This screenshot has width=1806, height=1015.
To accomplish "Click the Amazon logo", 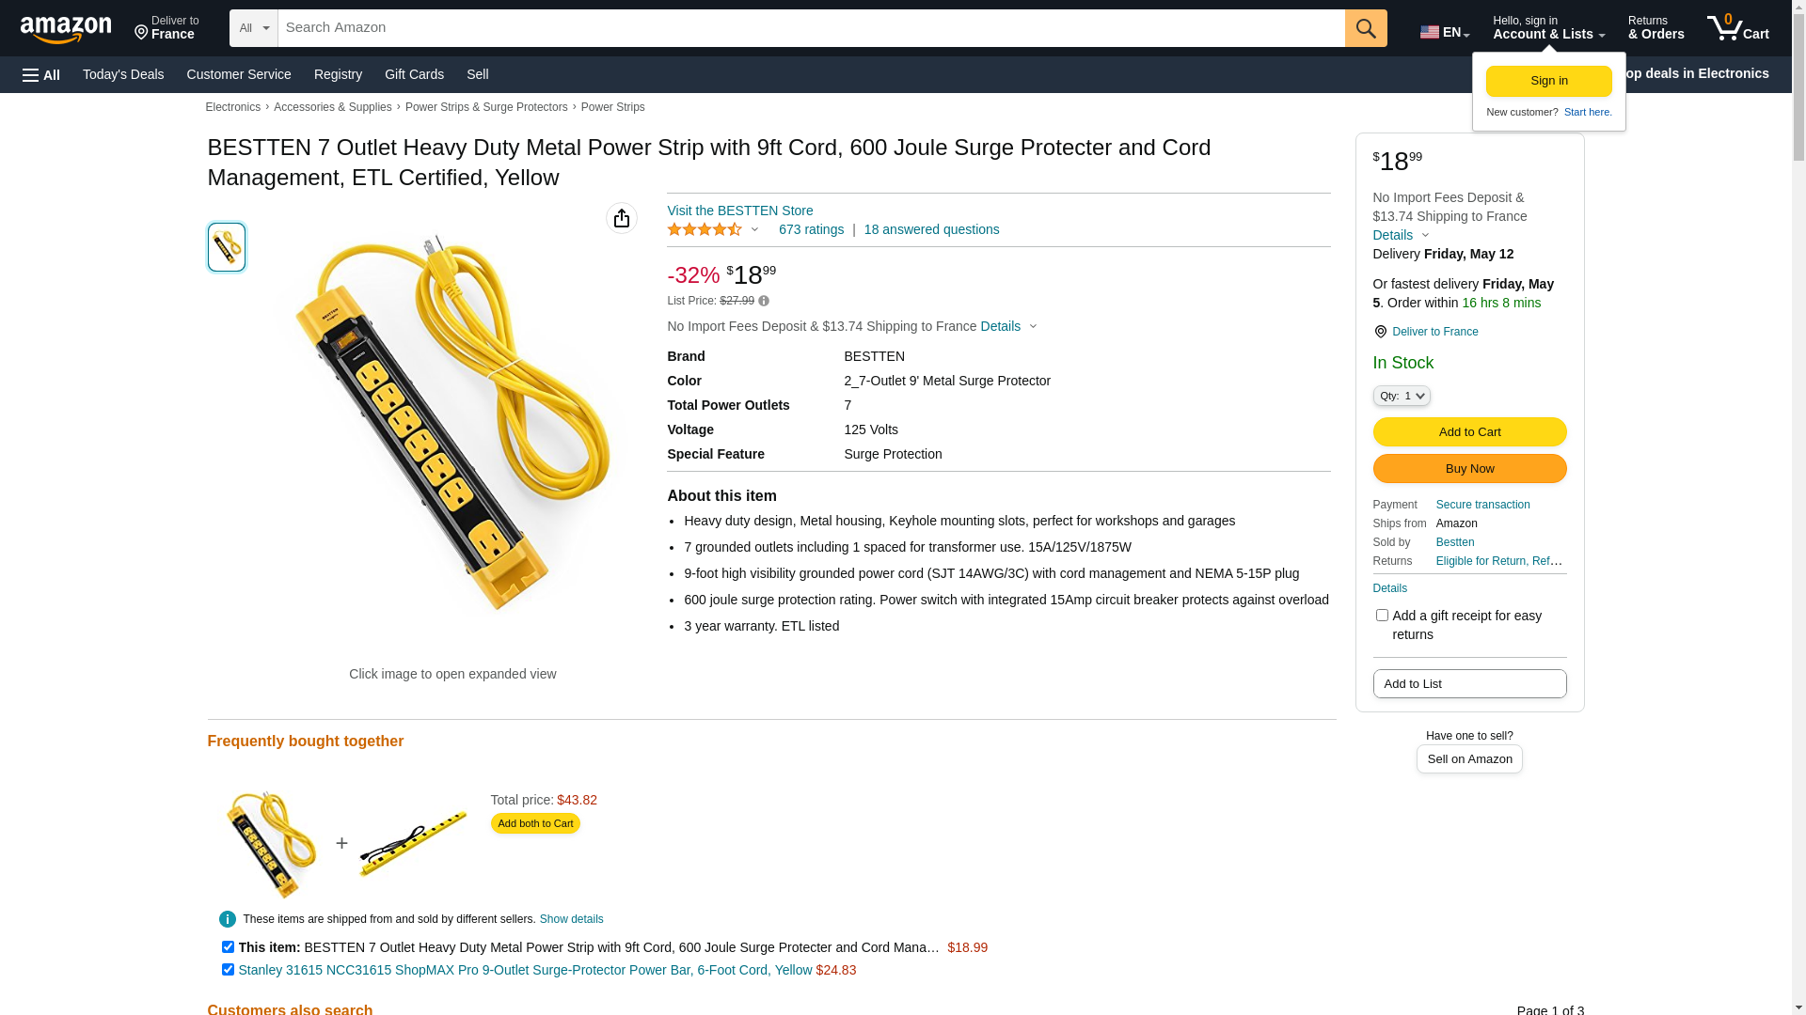I will click(x=66, y=29).
